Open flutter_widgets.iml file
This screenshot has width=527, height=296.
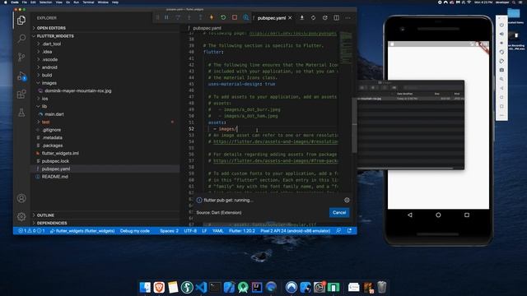(x=60, y=154)
